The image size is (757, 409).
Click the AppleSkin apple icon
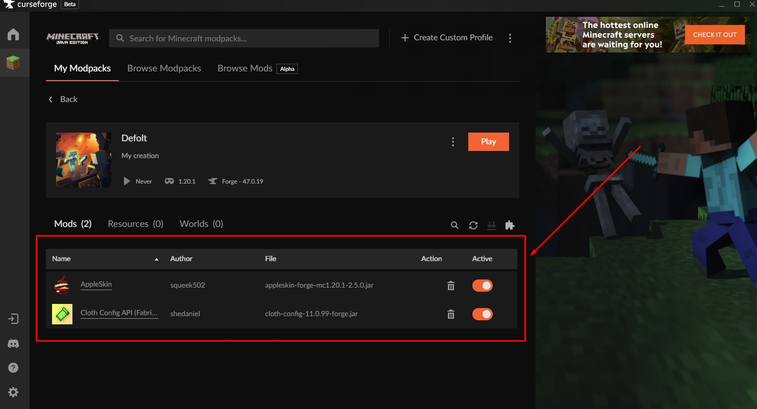pos(62,286)
